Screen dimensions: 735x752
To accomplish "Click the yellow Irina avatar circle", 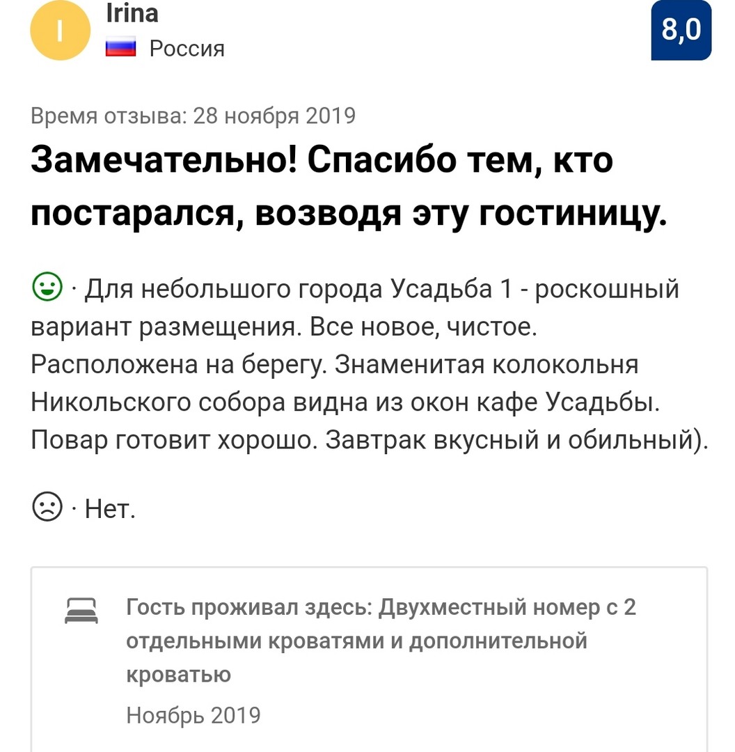I will [x=60, y=30].
